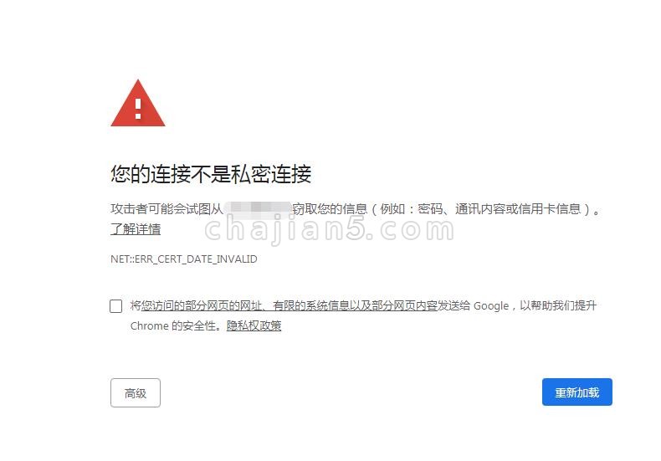This screenshot has width=661, height=461.
Task: Click the text 窃取您的信息
Action: pos(330,208)
